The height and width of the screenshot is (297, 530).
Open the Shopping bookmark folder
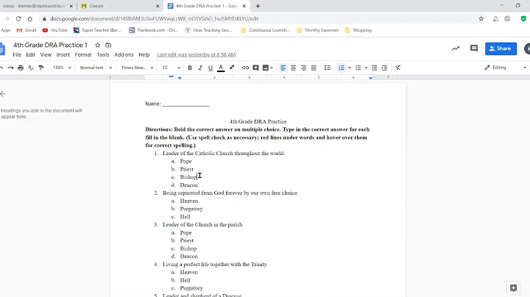(358, 30)
